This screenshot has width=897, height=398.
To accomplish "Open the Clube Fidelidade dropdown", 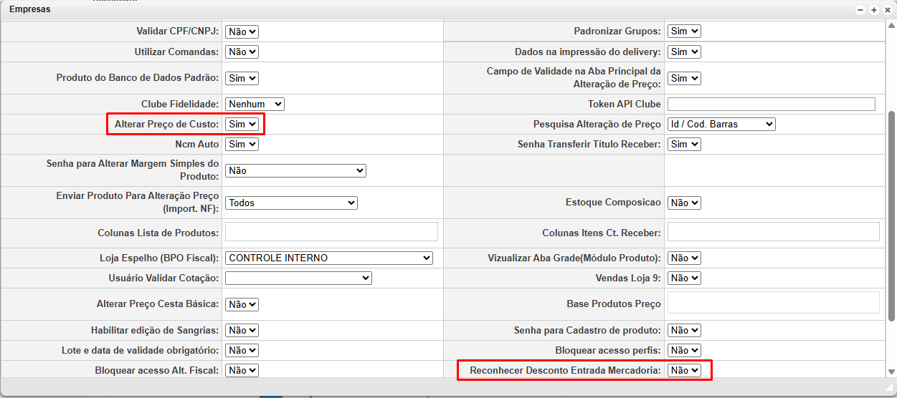I will [255, 104].
